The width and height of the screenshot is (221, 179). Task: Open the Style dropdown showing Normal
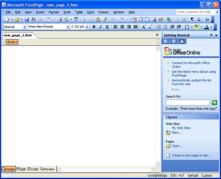tap(25, 27)
